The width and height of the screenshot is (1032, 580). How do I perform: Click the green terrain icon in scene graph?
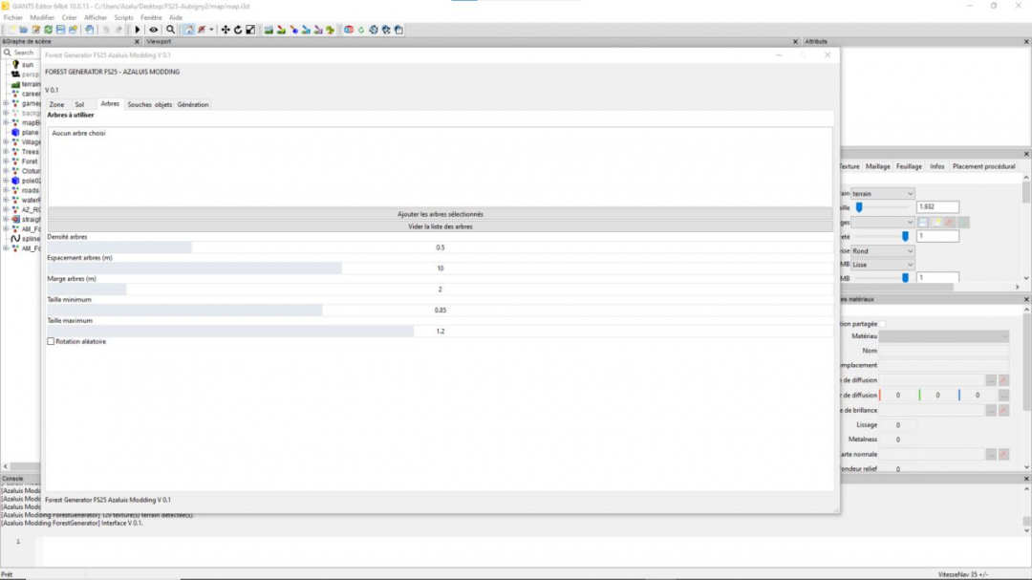point(16,84)
